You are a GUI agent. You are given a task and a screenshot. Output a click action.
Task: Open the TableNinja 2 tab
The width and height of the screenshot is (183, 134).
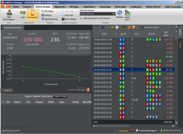89,7
